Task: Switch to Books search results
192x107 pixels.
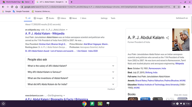Action: [x=50, y=18]
